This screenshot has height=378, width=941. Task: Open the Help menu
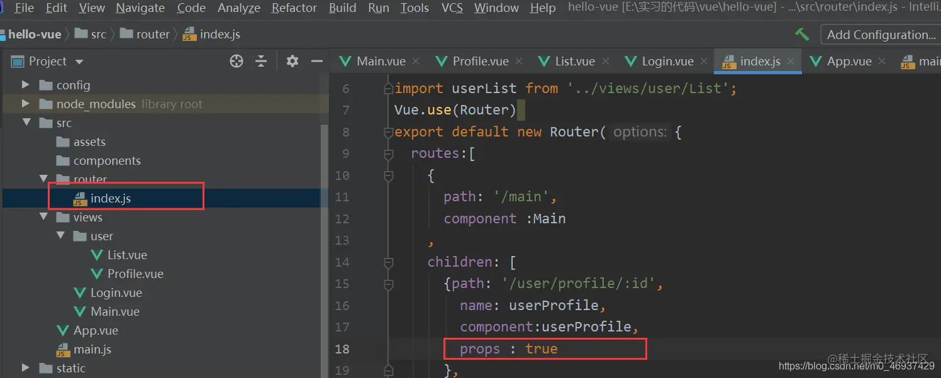pyautogui.click(x=543, y=8)
